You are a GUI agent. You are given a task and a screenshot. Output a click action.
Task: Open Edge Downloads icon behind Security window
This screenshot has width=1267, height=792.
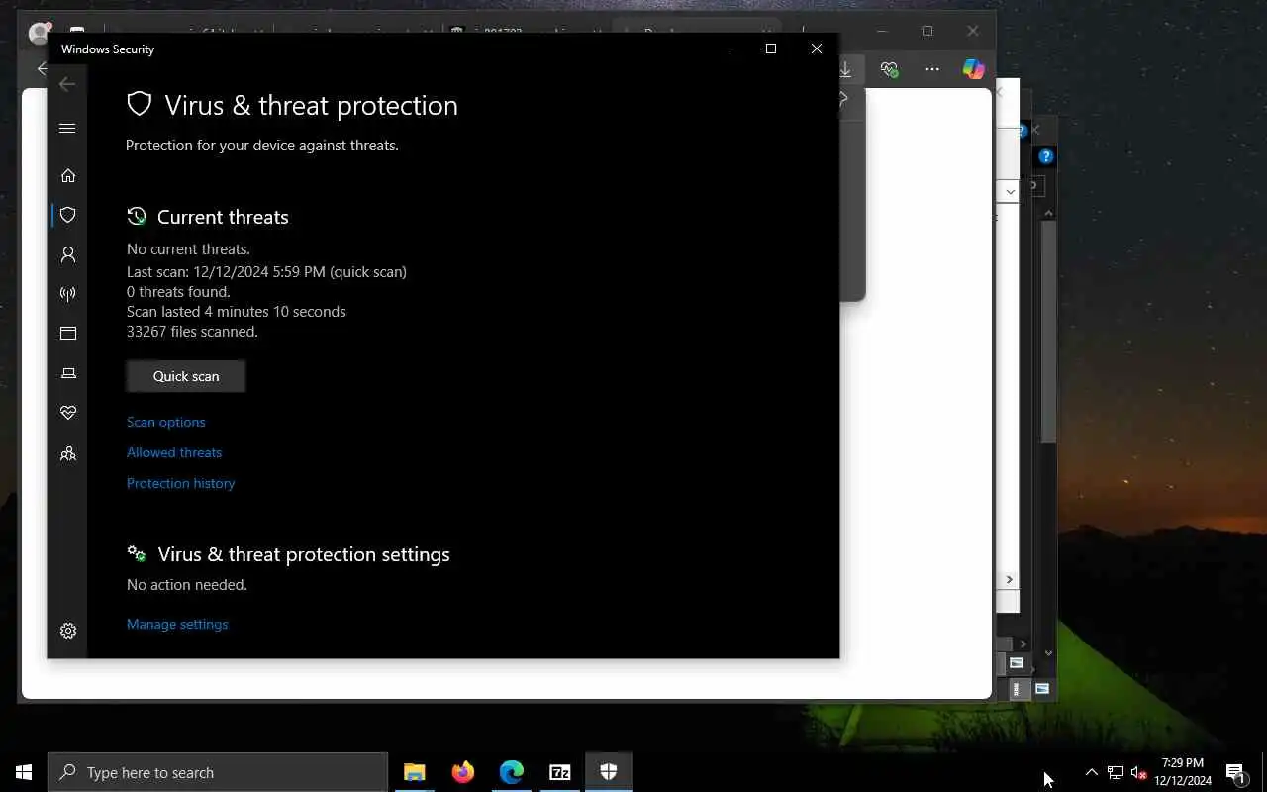[x=846, y=69]
